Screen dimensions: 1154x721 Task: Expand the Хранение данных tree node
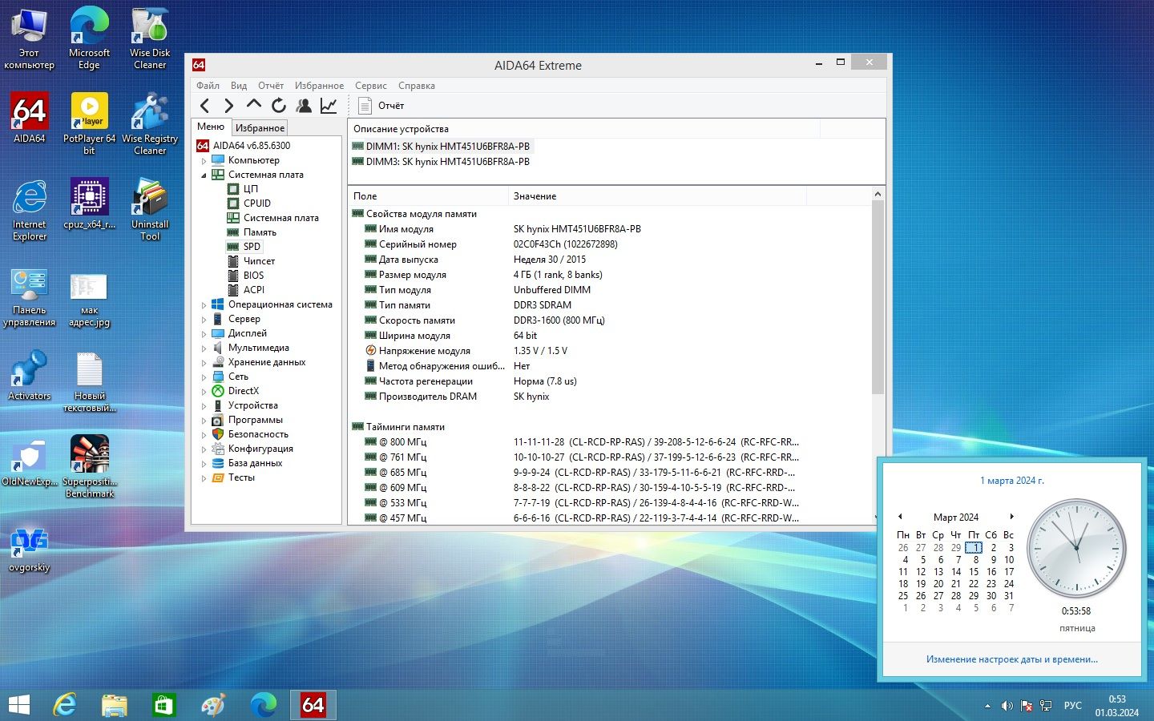[x=204, y=362]
